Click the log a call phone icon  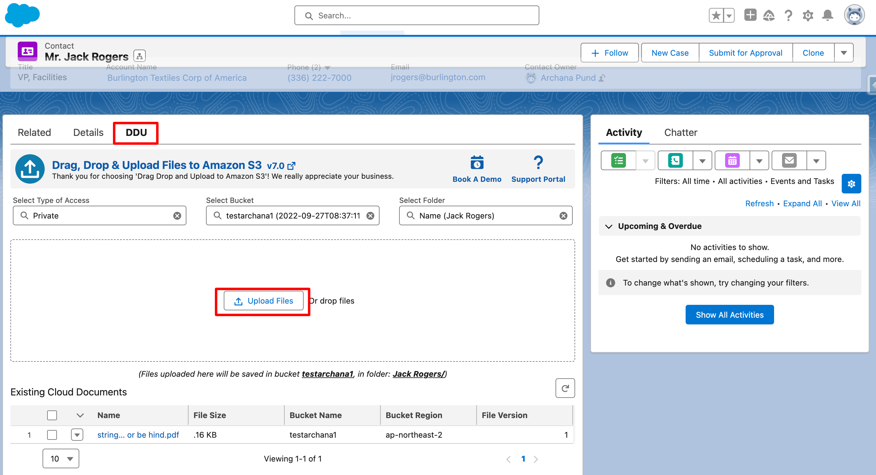[x=675, y=160]
